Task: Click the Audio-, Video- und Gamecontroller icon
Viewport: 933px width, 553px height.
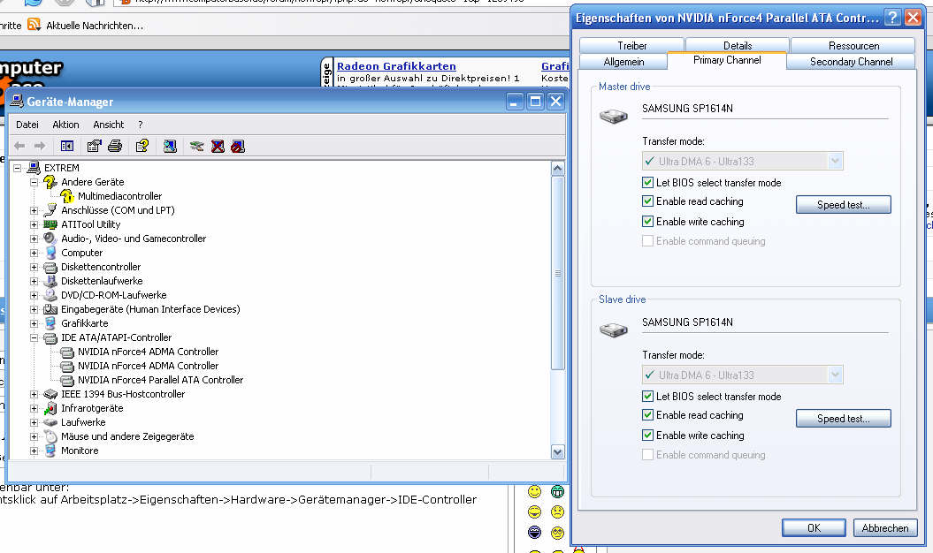Action: pos(50,238)
